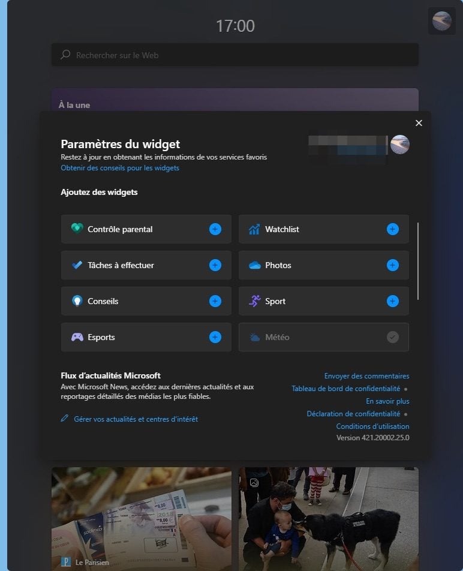Viewport: 463px width, 571px height.
Task: Close the Paramètres du widget dialog
Action: pyautogui.click(x=419, y=123)
